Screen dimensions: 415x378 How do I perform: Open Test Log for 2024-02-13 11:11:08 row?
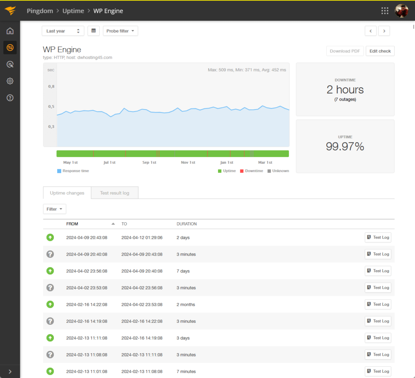[378, 338]
